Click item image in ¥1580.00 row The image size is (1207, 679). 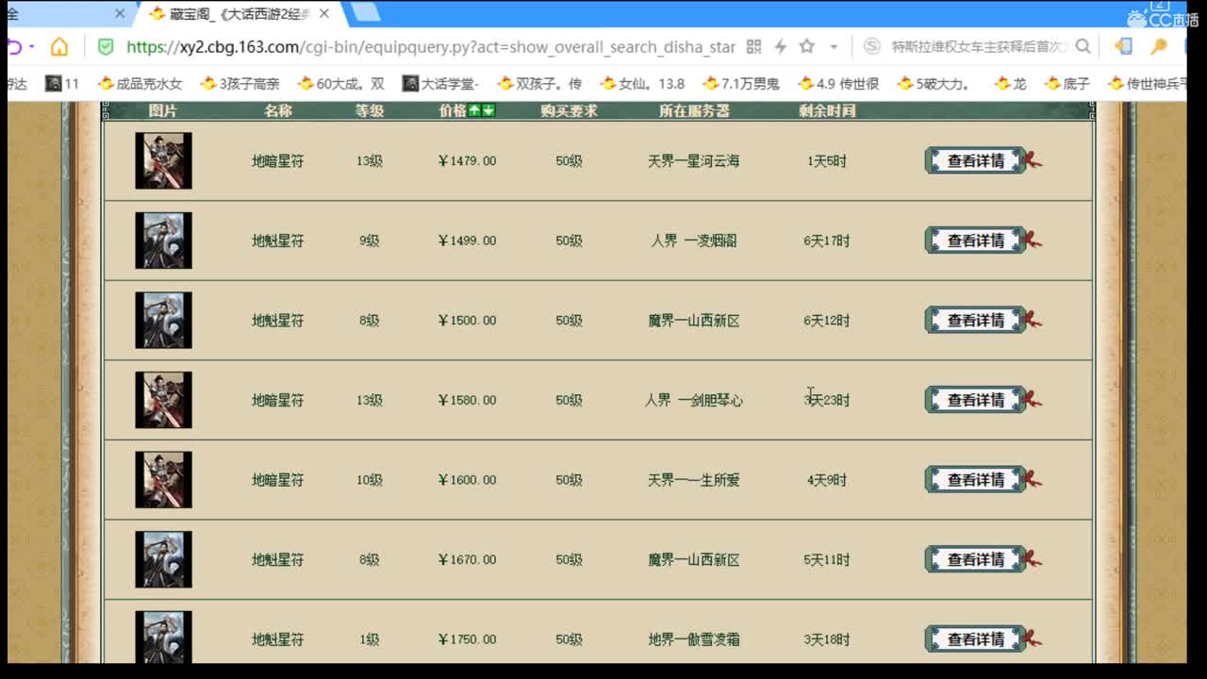click(x=163, y=400)
